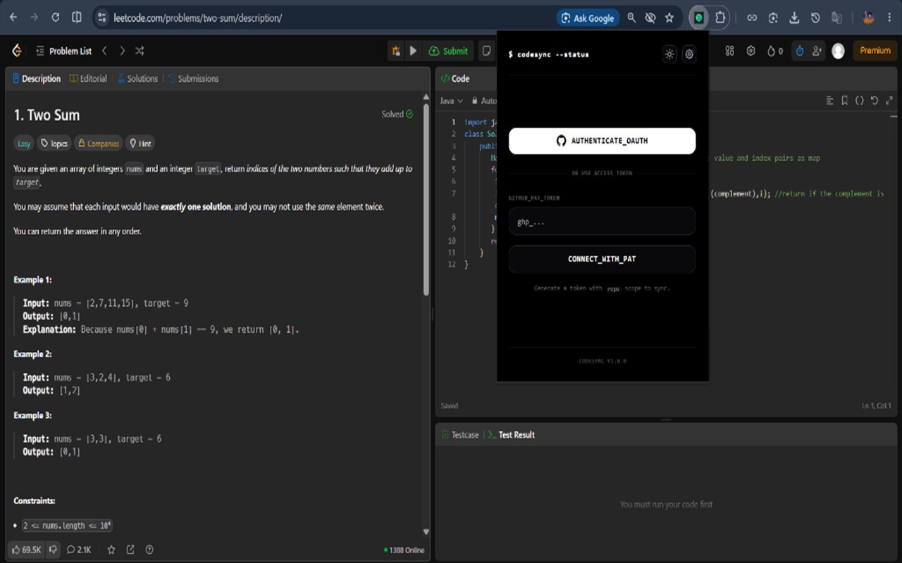Viewport: 902px width, 563px height.
Task: Go back in browser history
Action: (x=13, y=18)
